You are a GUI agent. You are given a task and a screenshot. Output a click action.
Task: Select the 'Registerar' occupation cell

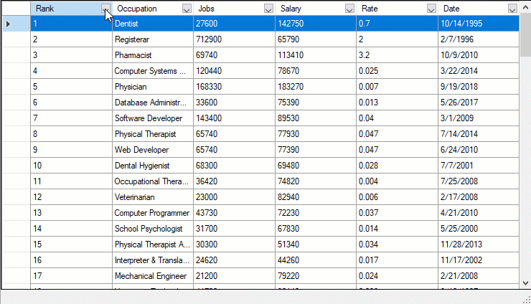pos(153,39)
